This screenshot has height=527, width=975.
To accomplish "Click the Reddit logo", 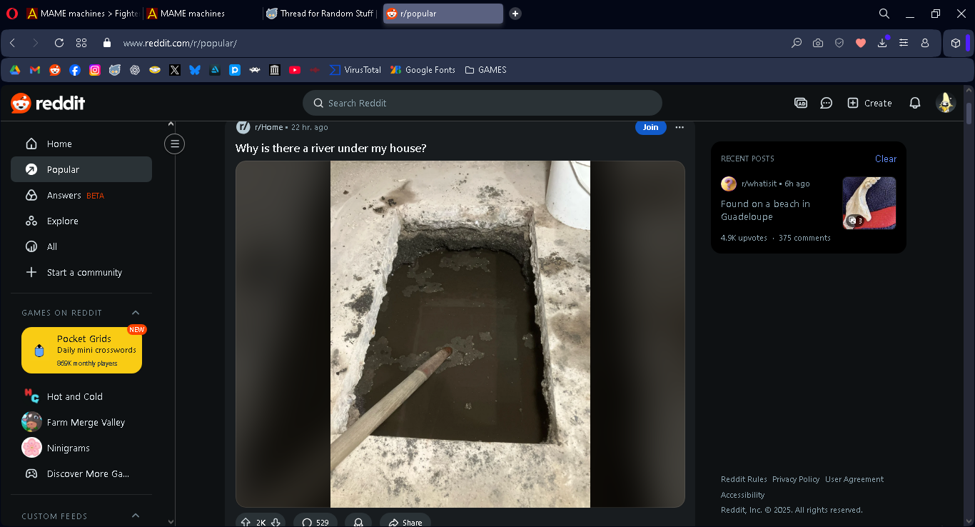I will click(48, 103).
